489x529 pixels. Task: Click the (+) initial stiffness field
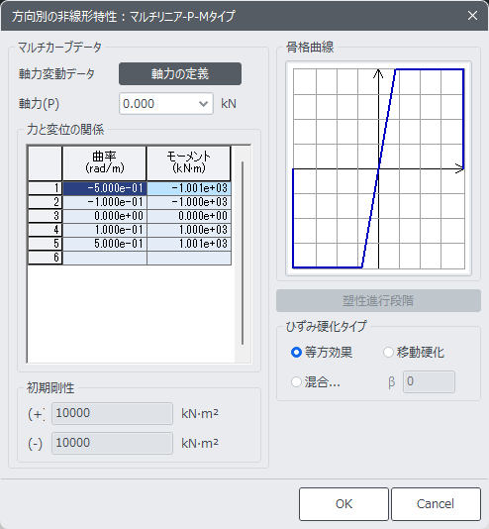click(x=112, y=413)
